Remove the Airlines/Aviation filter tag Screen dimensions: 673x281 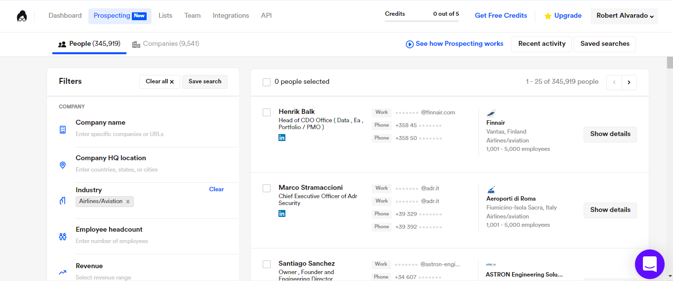128,202
